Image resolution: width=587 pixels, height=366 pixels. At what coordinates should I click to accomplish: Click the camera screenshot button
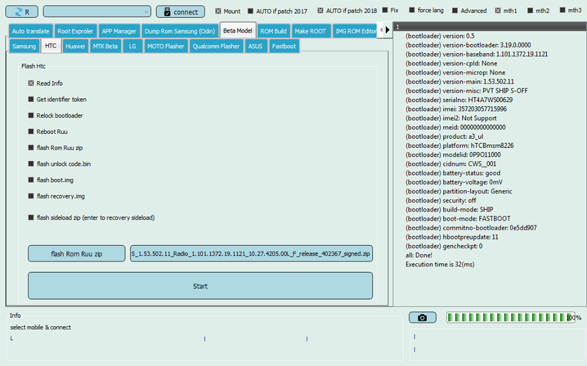(x=423, y=317)
